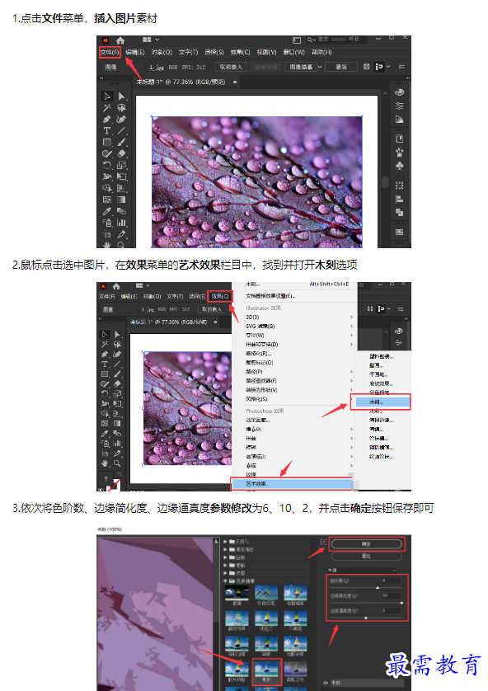This screenshot has height=691, width=488.
Task: Open the 效果(C) menu in the second screenshot
Action: (x=220, y=296)
